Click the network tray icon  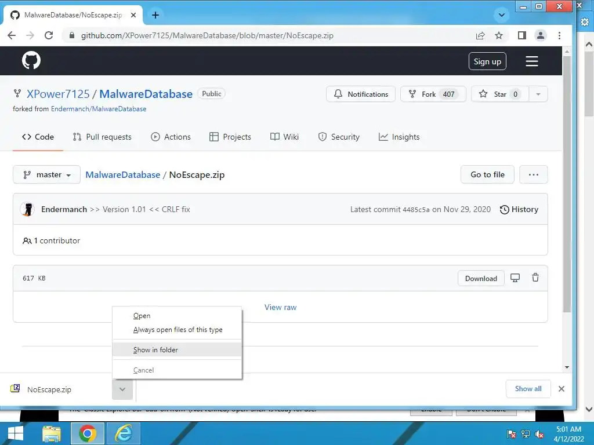[526, 434]
